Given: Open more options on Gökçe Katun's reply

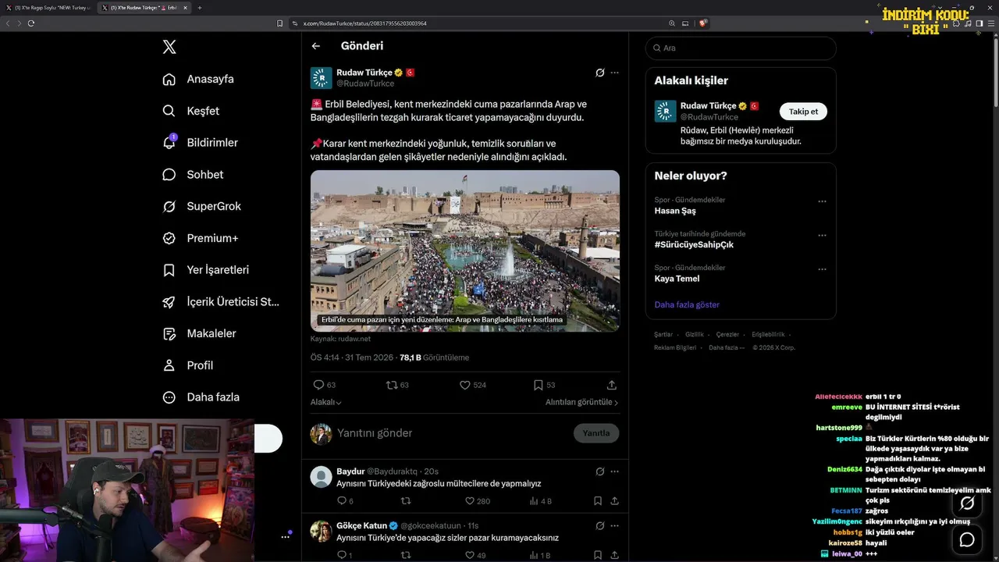Looking at the screenshot, I should tap(614, 526).
